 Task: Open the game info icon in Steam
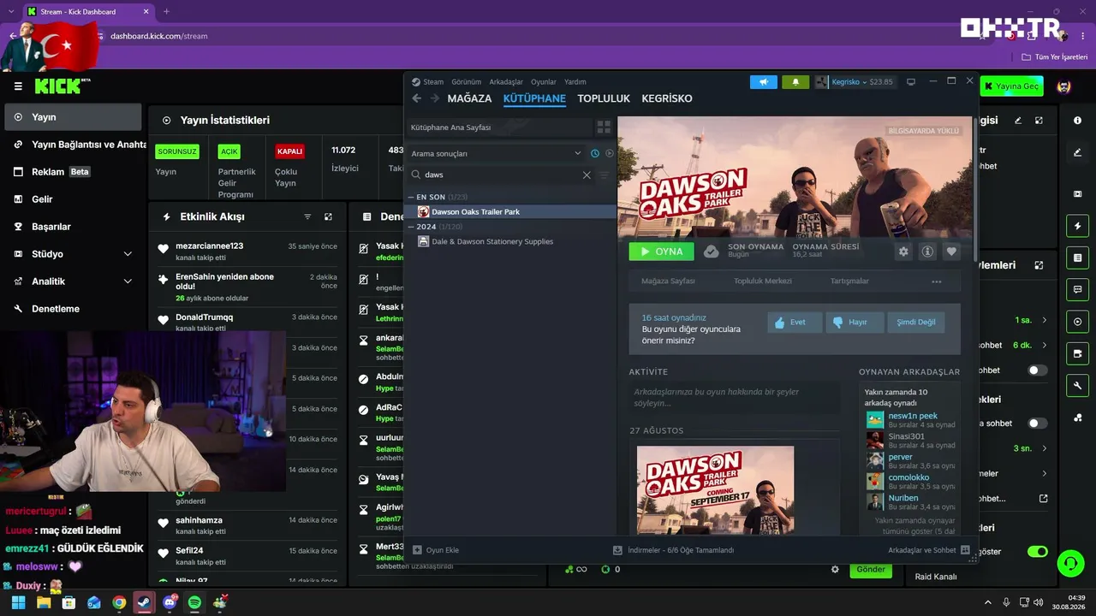pyautogui.click(x=927, y=252)
